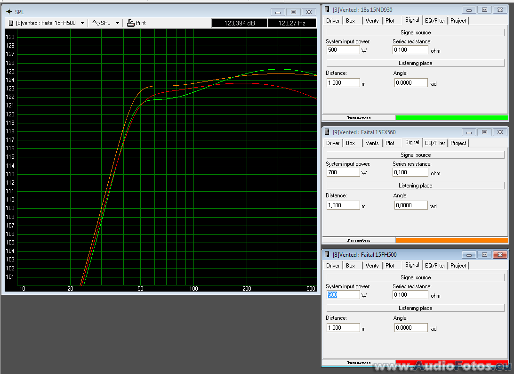Click distance field in Faital 15FX560 window
The image size is (514, 374).
[343, 205]
